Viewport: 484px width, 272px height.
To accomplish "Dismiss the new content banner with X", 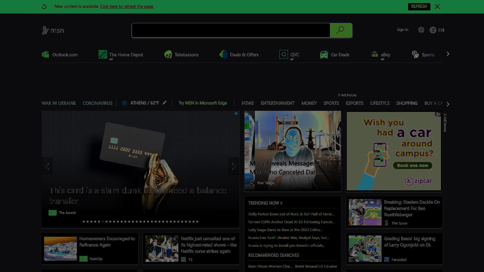I will pos(437,7).
